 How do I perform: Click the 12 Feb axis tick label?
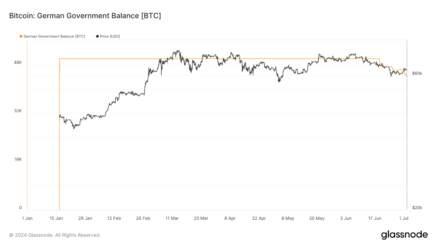coord(114,218)
